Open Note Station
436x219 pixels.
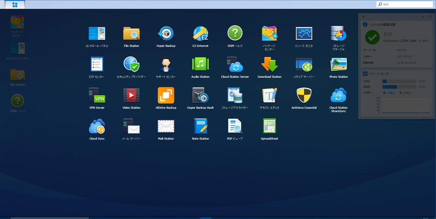(200, 126)
